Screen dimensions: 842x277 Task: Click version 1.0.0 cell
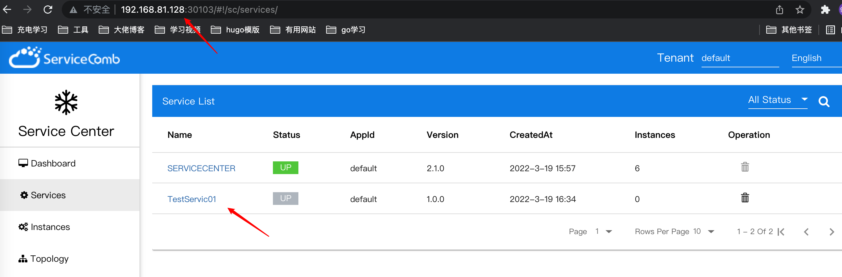435,199
